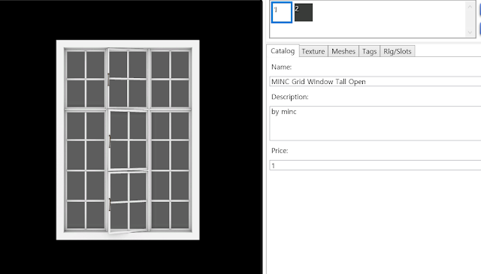Click the Name field with MINC Grid Window
Viewport: 481px width, 274px height.
pos(375,82)
